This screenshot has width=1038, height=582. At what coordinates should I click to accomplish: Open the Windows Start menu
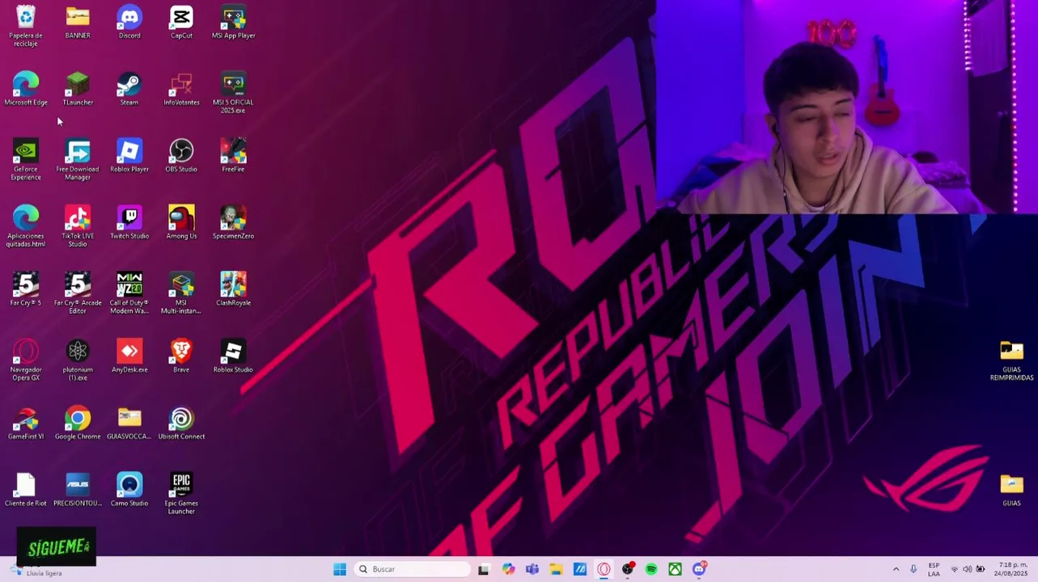click(x=340, y=569)
